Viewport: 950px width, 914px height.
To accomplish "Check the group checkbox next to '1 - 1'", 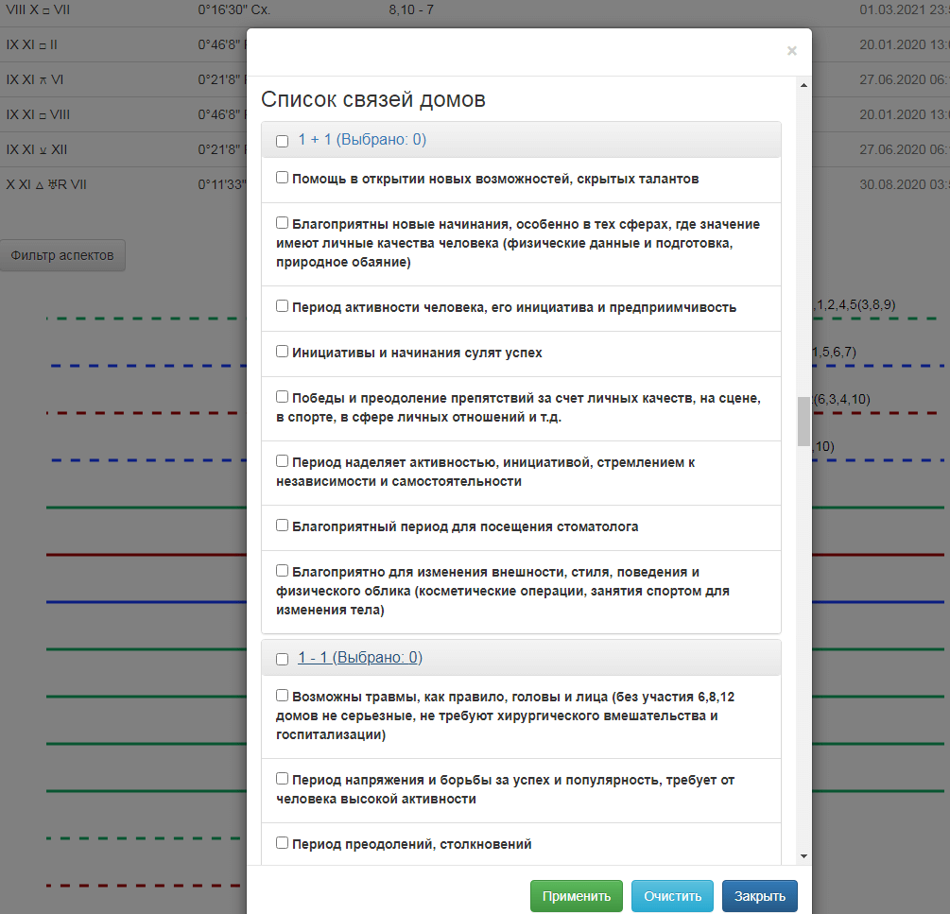I will (281, 657).
